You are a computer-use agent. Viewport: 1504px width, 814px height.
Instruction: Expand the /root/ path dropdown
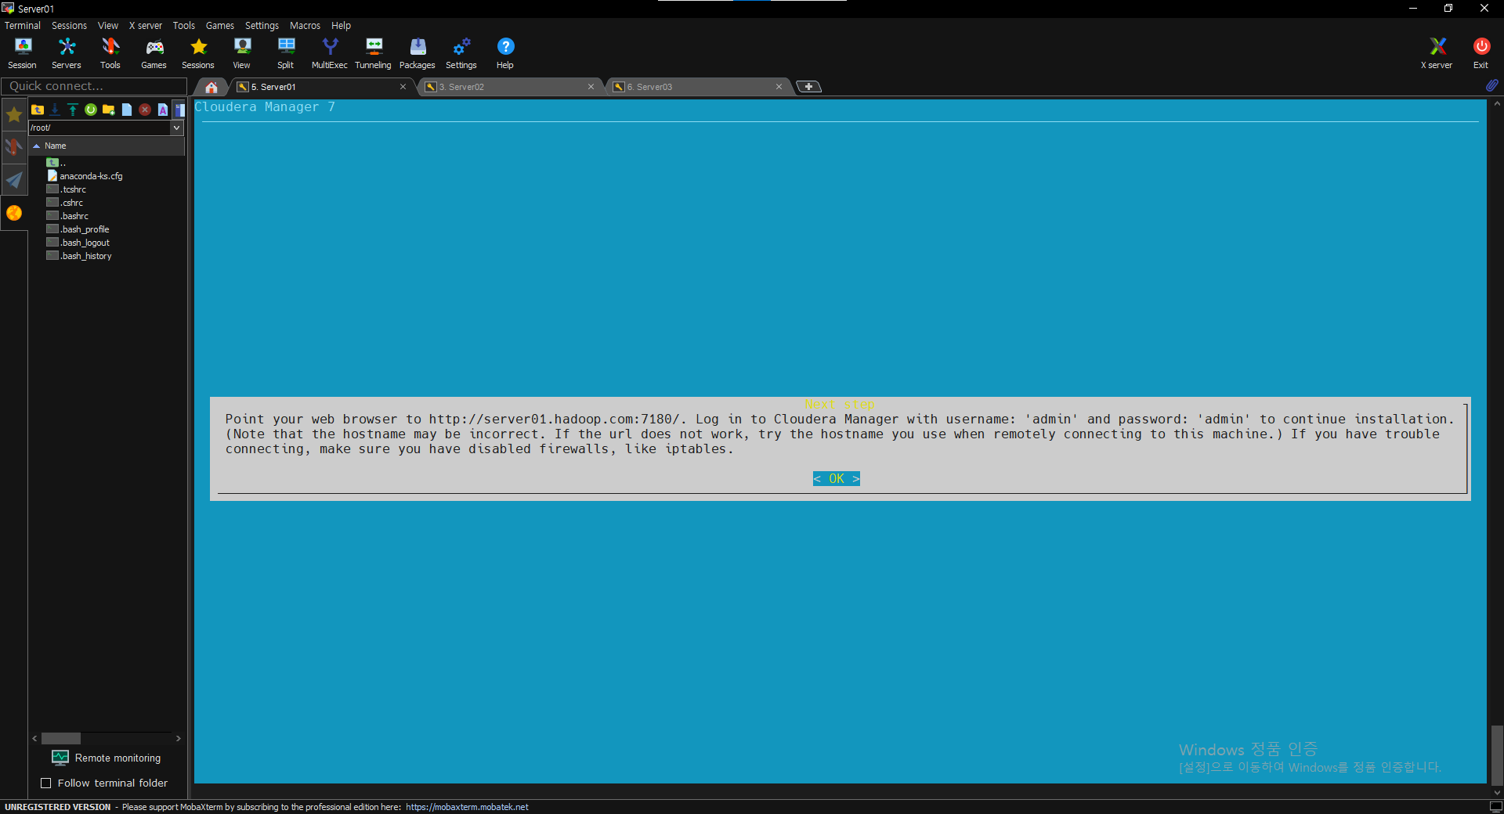tap(177, 128)
